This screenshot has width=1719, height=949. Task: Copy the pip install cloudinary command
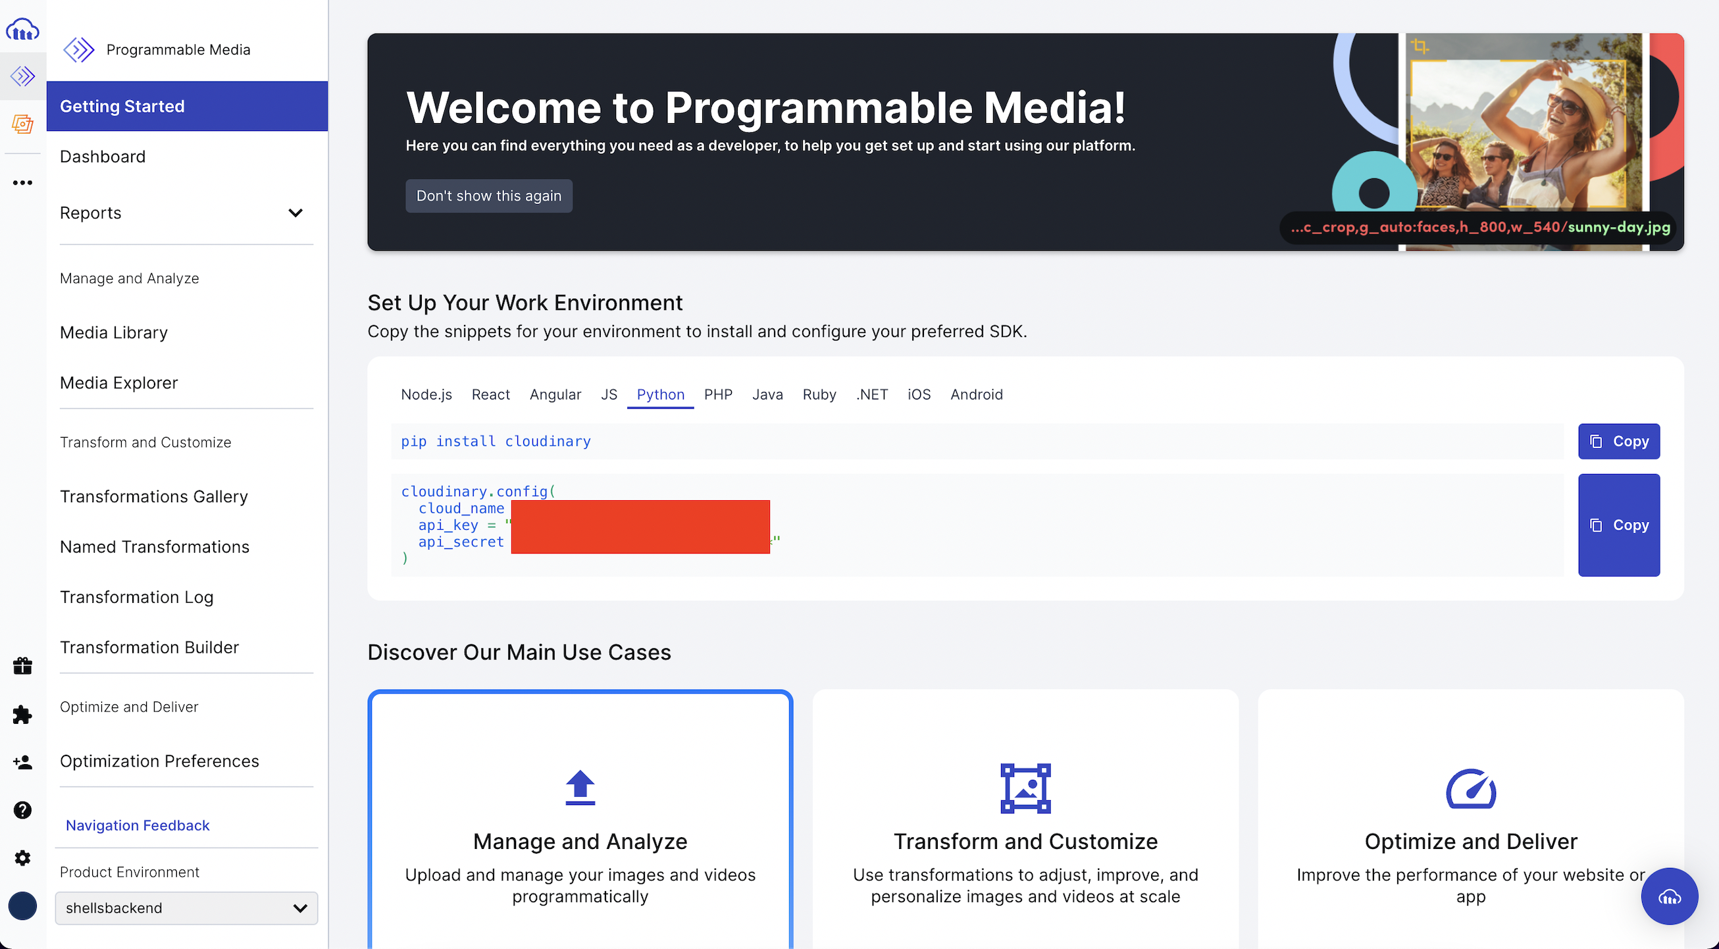pyautogui.click(x=1619, y=441)
